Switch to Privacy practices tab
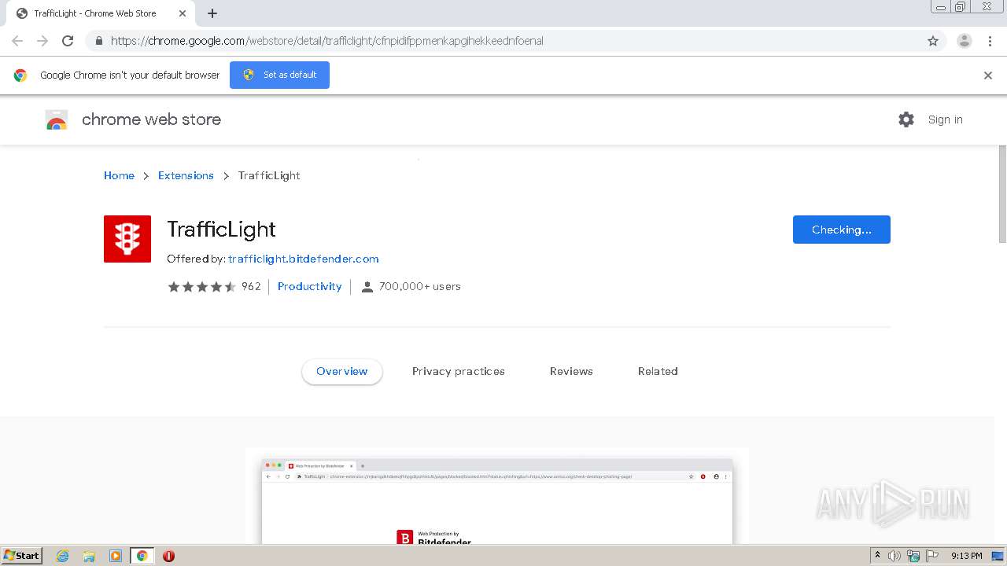 point(459,371)
